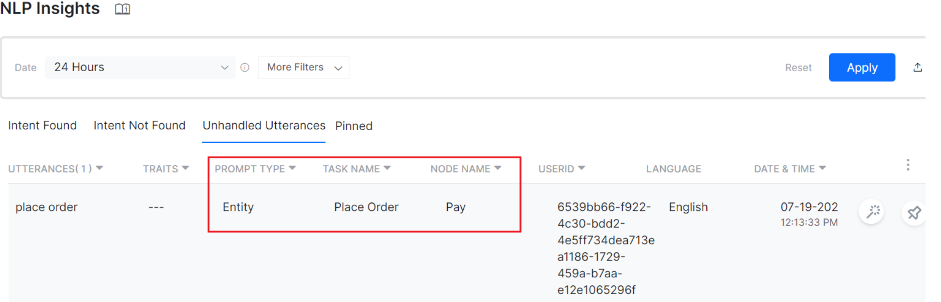
Task: Sort by Date & Time column
Action: pos(822,168)
